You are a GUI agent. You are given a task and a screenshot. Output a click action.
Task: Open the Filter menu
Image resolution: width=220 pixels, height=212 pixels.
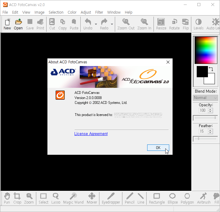(99, 12)
